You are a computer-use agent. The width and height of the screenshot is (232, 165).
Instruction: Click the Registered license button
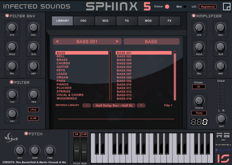pyautogui.click(x=208, y=7)
